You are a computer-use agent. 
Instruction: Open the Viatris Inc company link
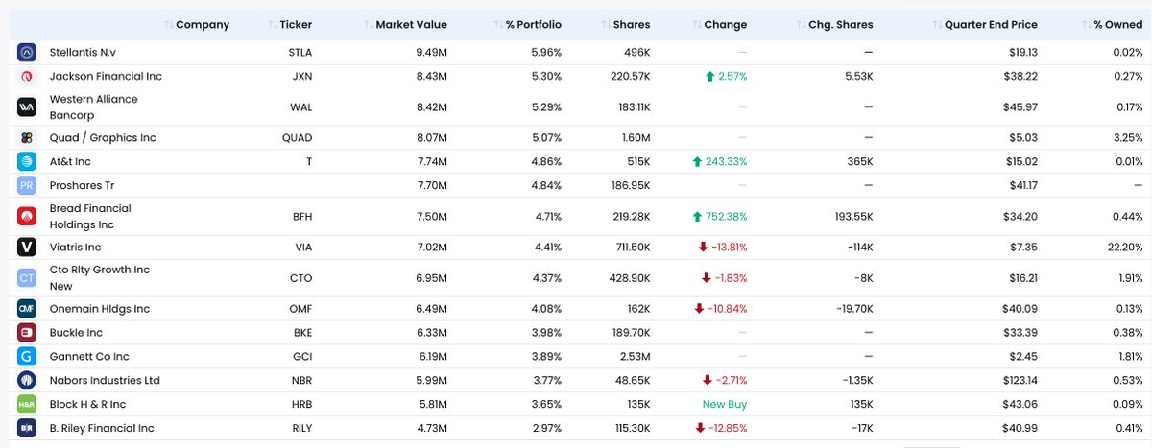[x=75, y=248]
